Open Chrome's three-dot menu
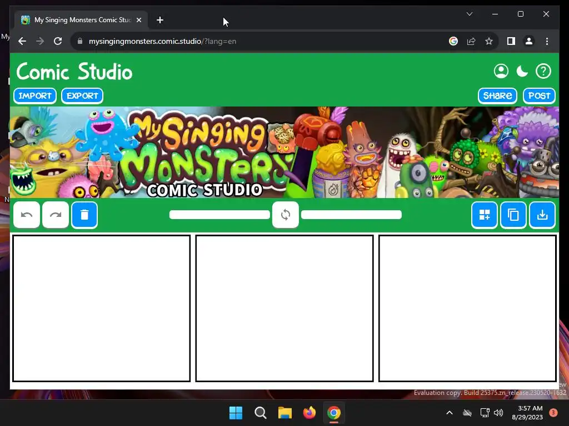This screenshot has width=569, height=426. point(547,41)
